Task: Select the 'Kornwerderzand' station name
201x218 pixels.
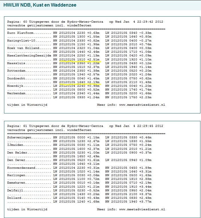Action: pos(21,168)
